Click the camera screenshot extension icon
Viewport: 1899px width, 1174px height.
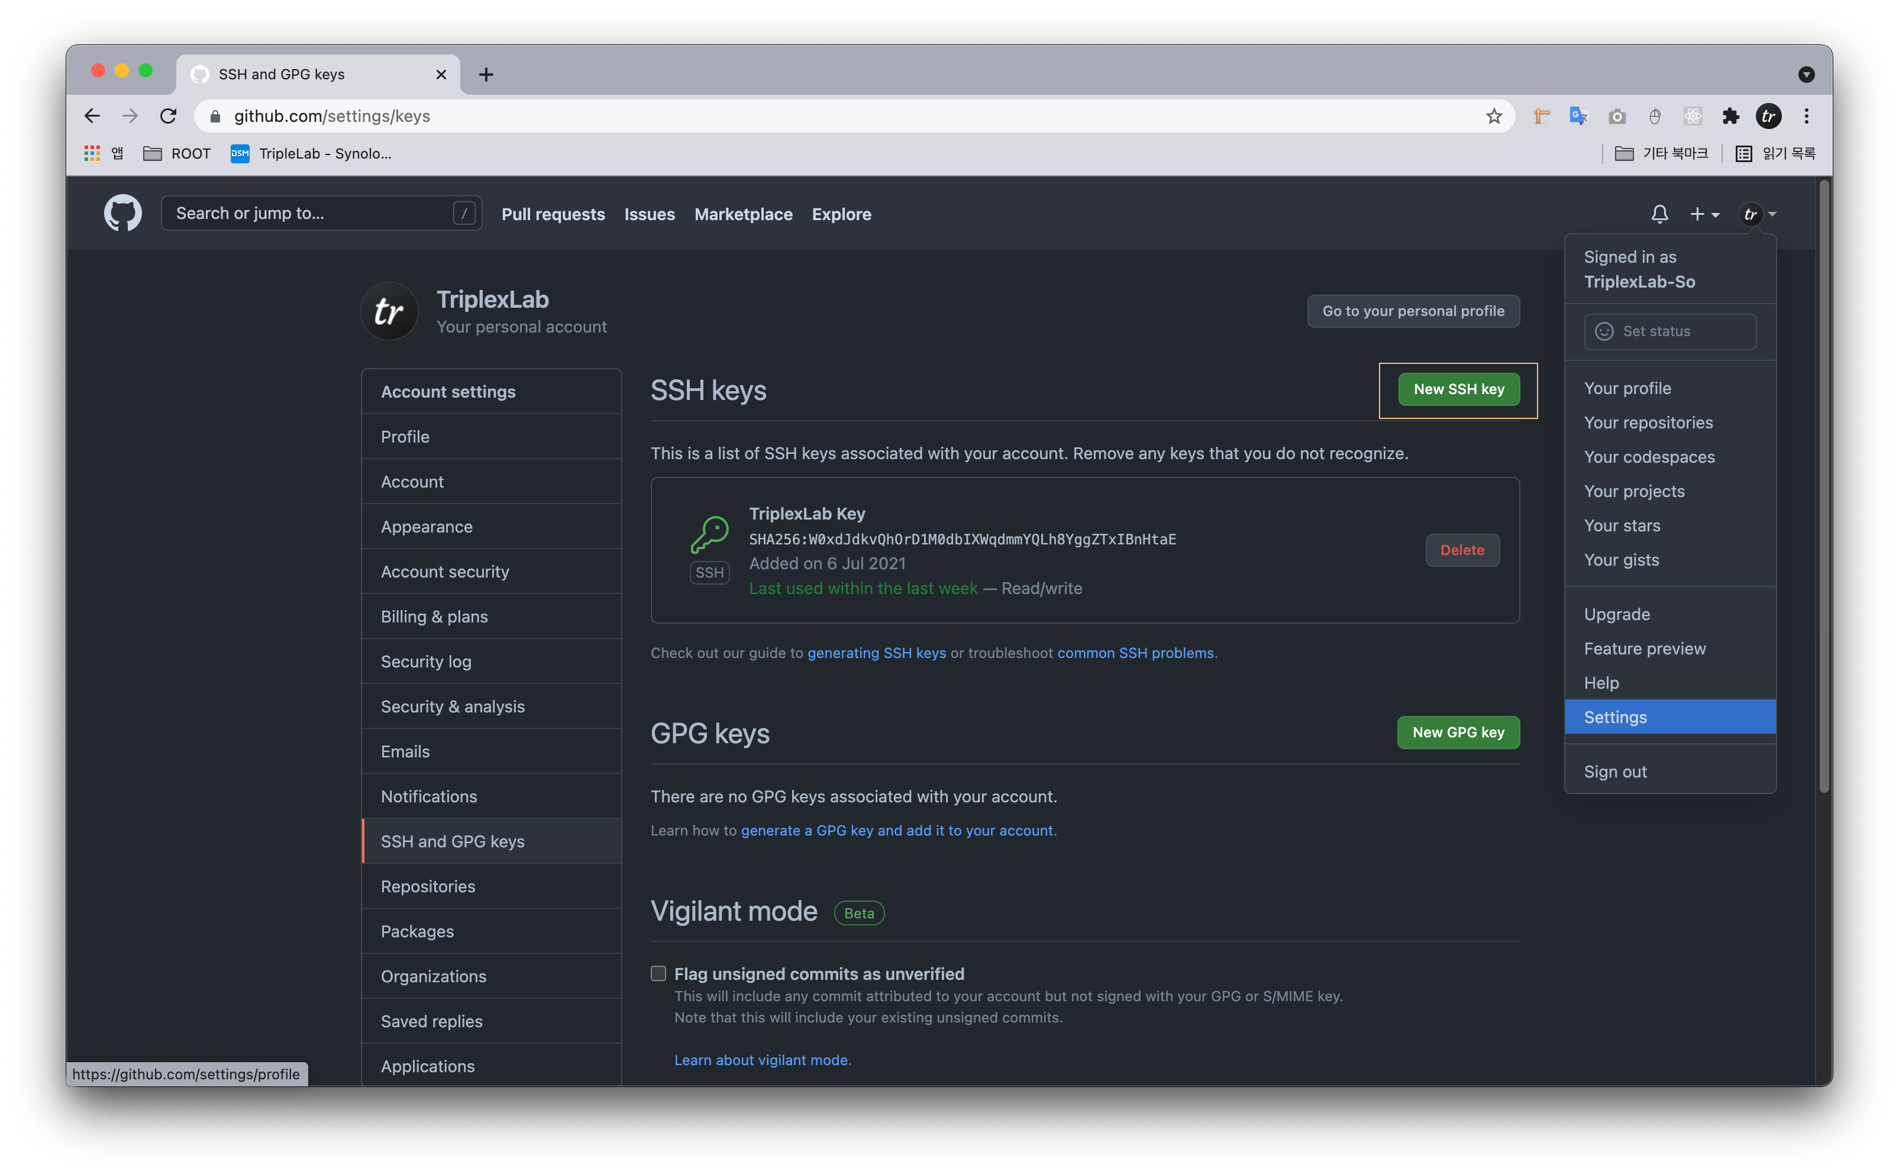pos(1617,117)
